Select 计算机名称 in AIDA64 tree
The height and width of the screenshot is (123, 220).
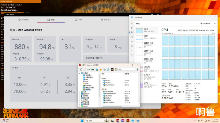tap(88, 77)
